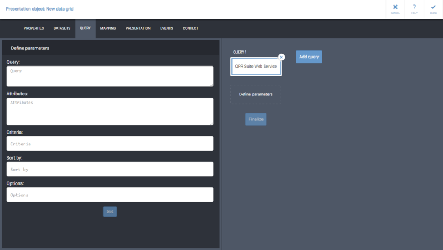Select the Query tab

pos(85,28)
